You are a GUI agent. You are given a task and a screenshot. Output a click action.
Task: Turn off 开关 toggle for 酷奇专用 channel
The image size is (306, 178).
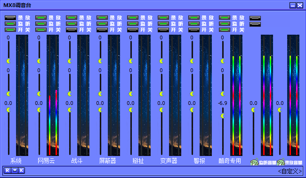click(x=225, y=30)
